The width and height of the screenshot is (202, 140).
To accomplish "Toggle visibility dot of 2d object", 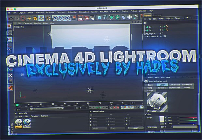I will click(161, 27).
